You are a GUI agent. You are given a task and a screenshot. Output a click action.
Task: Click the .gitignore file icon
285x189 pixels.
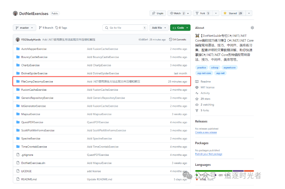(x=18, y=155)
